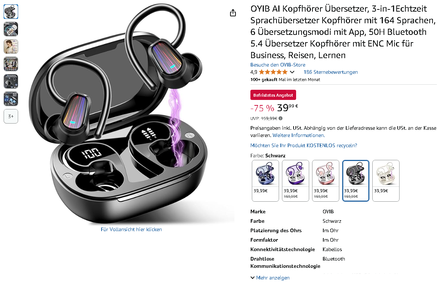The height and width of the screenshot is (282, 438).
Task: Choose the purple color variant
Action: tap(295, 181)
